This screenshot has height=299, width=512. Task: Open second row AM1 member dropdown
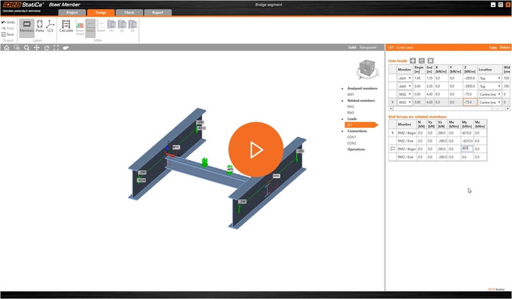(x=405, y=86)
